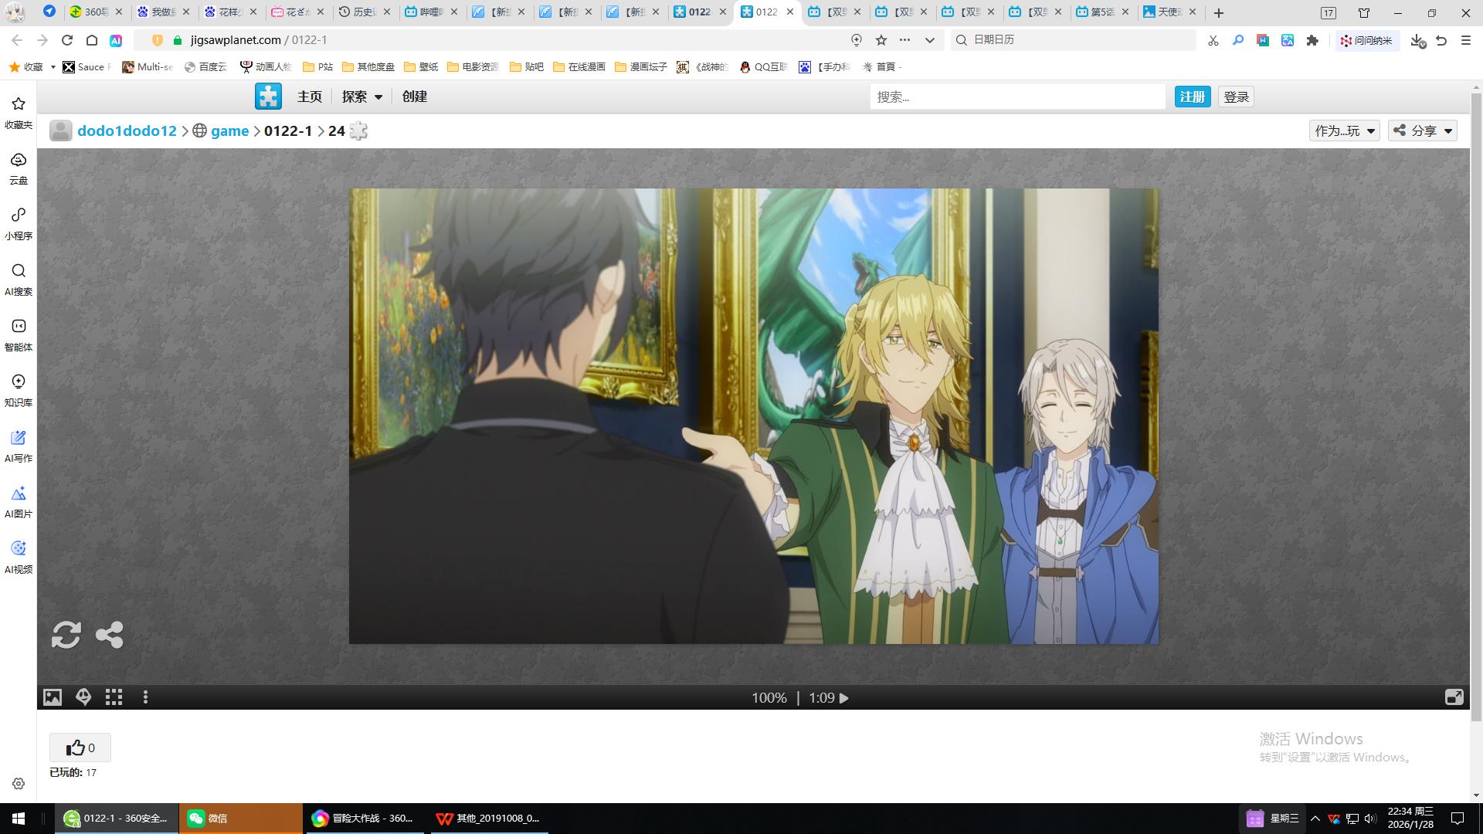Click the blue 注册 button
The image size is (1483, 834).
click(1192, 97)
